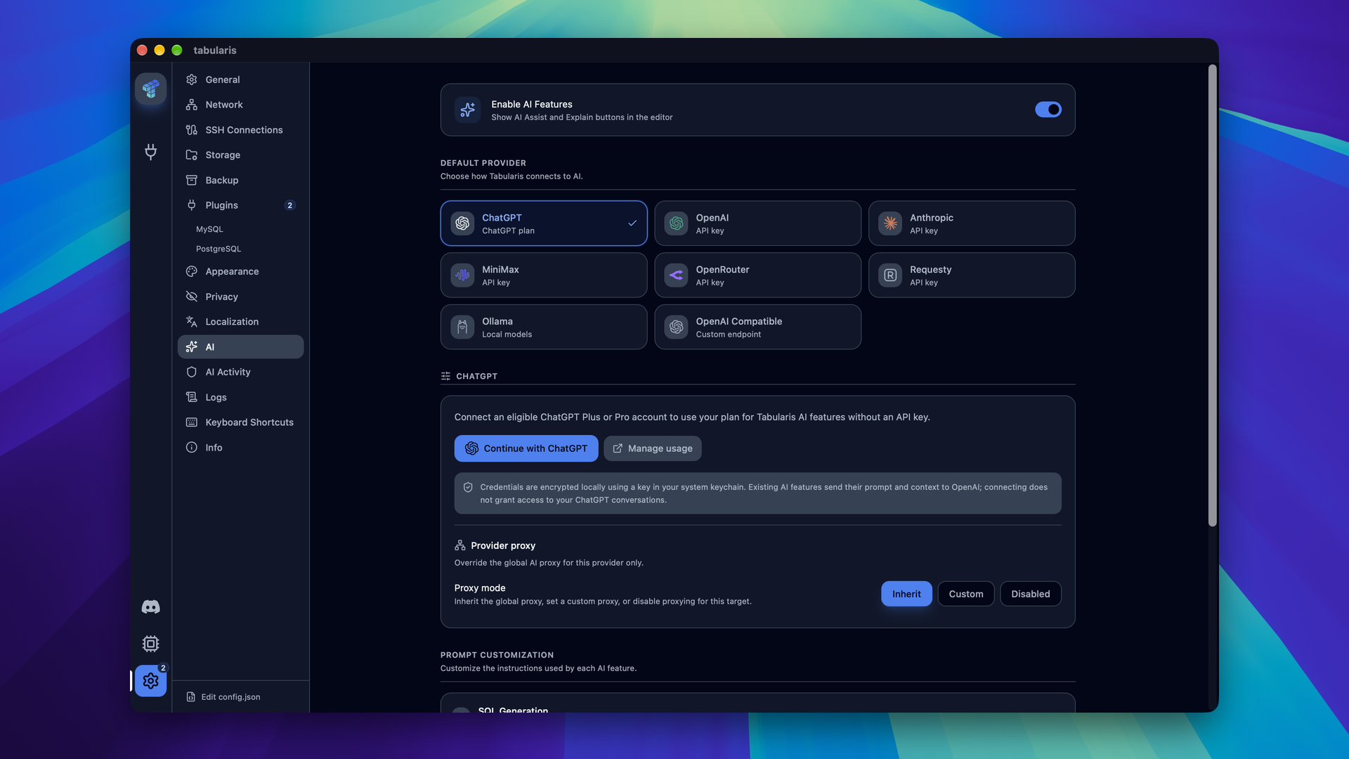Go to SSH Connections settings
This screenshot has height=759, width=1349.
coord(240,130)
